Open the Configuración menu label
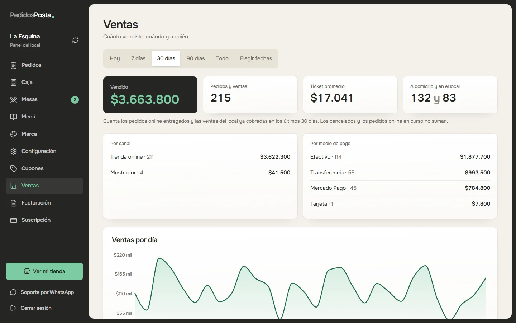 point(39,151)
